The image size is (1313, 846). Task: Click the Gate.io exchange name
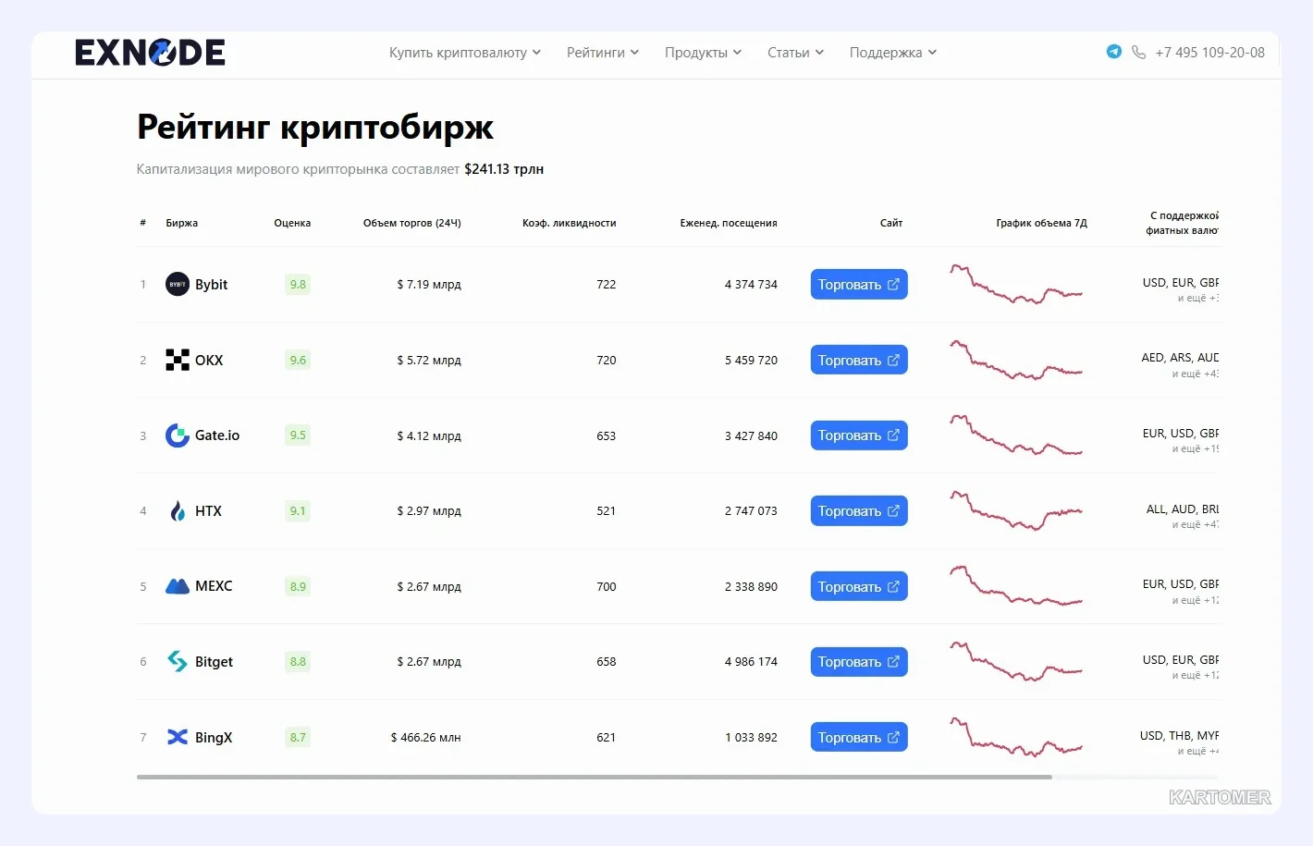pyautogui.click(x=217, y=435)
